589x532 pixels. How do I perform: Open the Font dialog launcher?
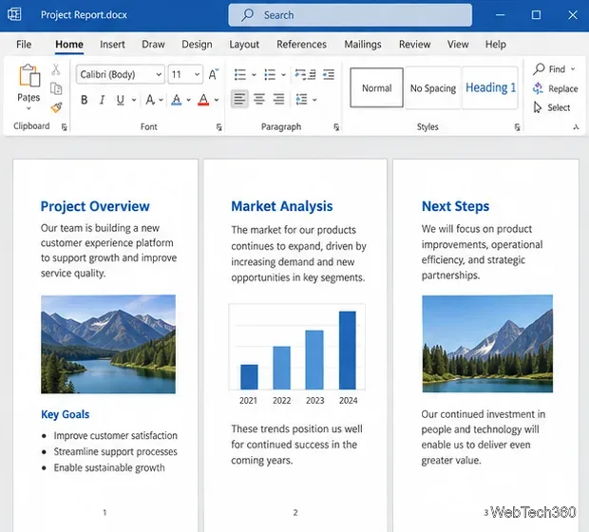[x=219, y=127]
